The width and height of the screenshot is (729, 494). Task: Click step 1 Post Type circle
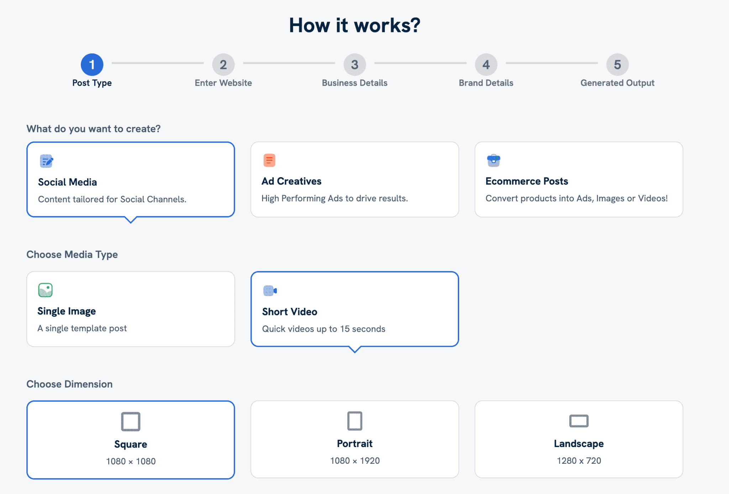pos(92,65)
